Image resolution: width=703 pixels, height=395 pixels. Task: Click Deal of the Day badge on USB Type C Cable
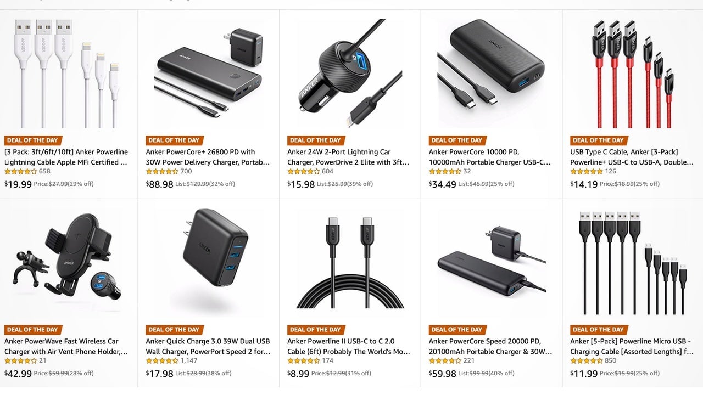click(598, 140)
